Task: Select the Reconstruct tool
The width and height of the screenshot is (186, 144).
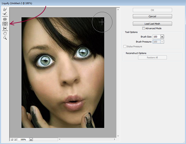Action: [5, 14]
